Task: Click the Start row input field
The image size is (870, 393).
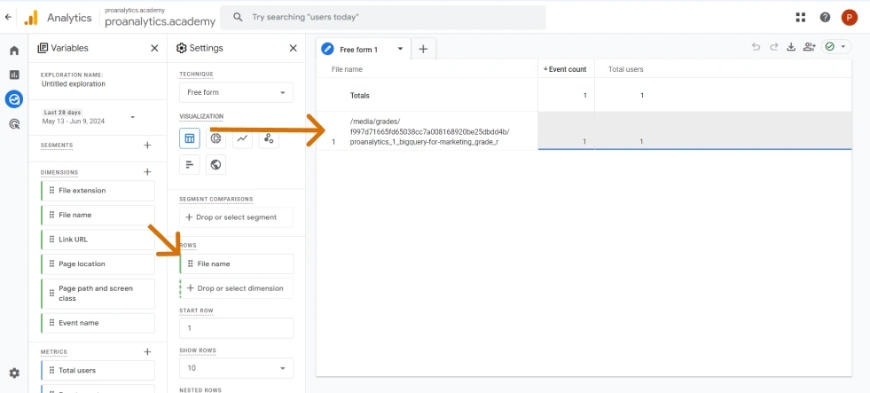Action: 237,328
